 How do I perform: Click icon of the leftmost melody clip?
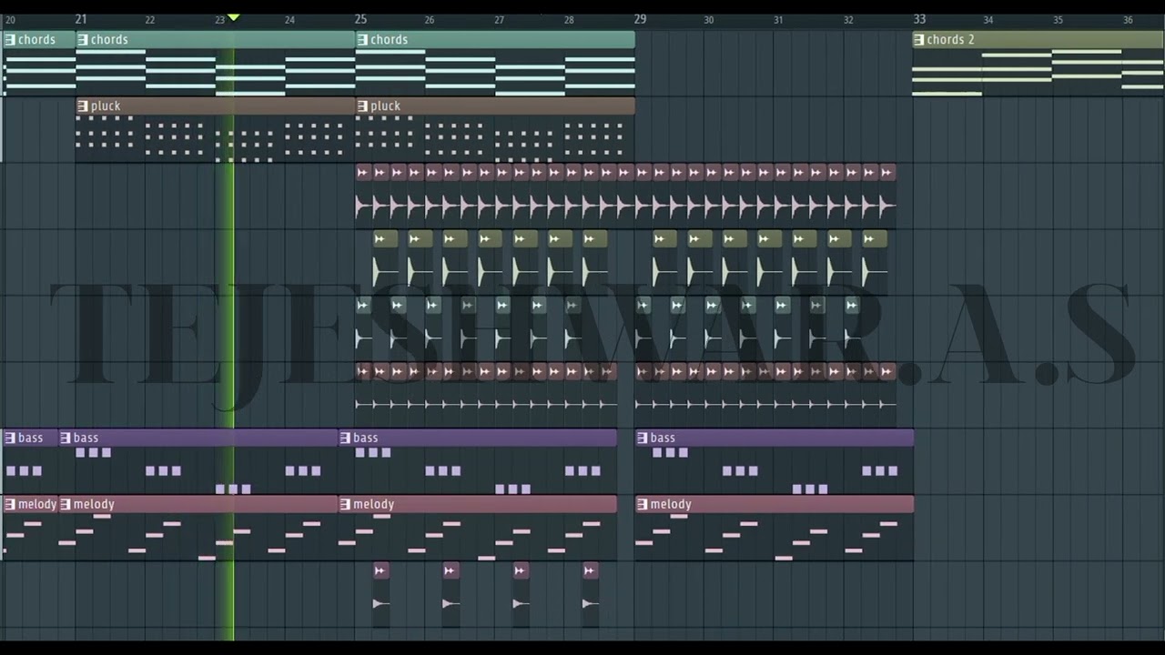(10, 505)
